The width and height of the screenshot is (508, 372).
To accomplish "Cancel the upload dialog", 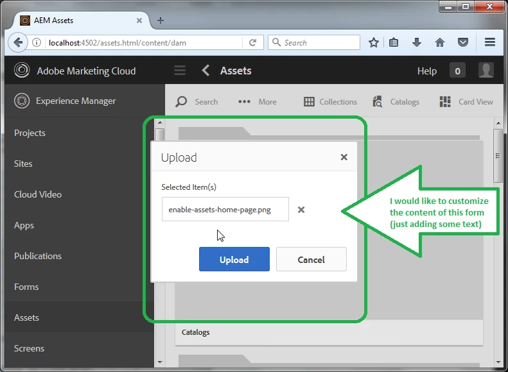I will (311, 259).
